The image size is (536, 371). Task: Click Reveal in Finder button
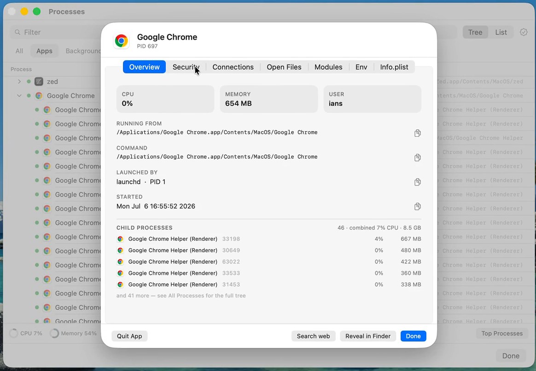point(368,336)
